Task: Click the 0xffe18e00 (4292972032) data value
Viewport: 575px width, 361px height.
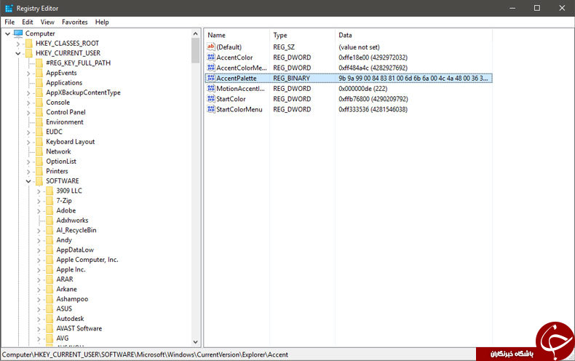Action: [x=373, y=57]
